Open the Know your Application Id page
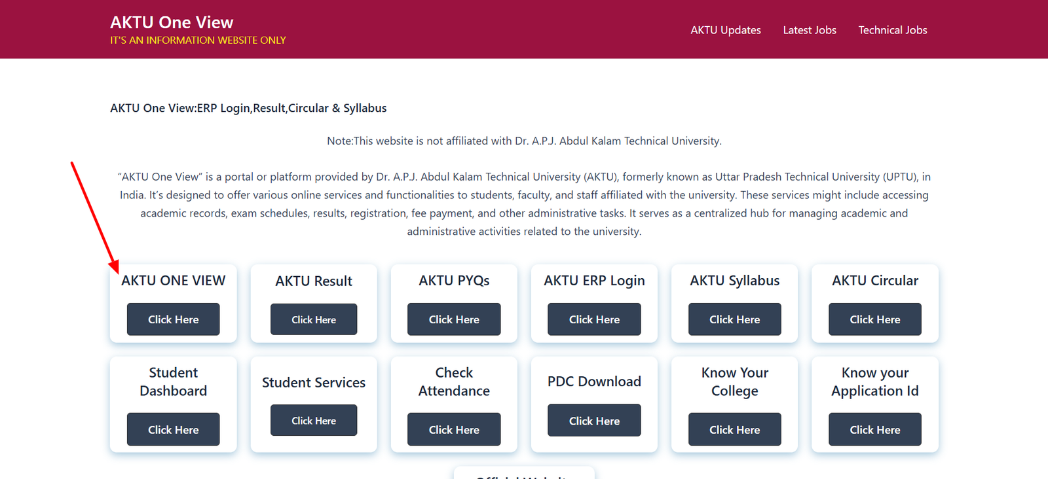Screen dimensions: 1048x479 coord(874,429)
